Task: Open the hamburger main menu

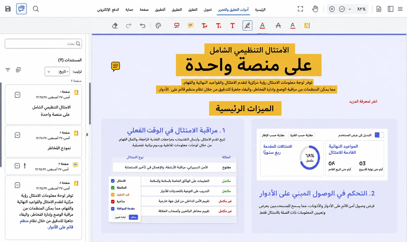Action: click(400, 9)
